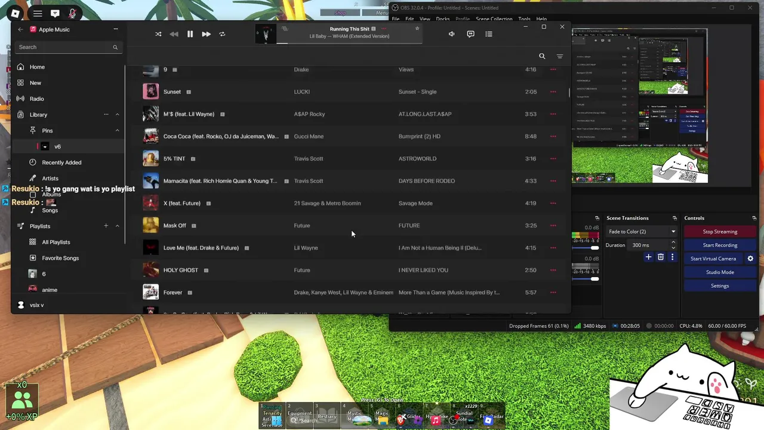Open the OBS File menu
This screenshot has width=764, height=430.
(x=396, y=19)
